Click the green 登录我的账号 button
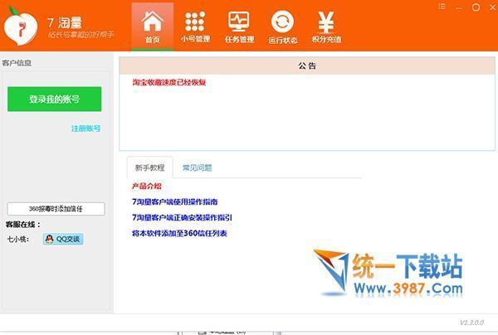The width and height of the screenshot is (498, 335). 55,99
